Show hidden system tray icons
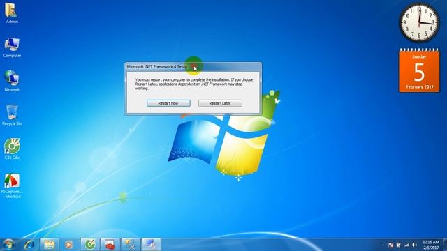 coord(383,245)
